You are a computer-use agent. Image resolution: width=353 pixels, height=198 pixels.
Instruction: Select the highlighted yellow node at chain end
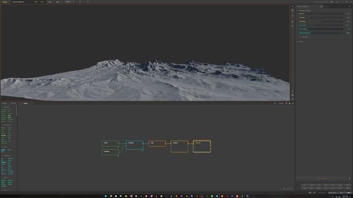pyautogui.click(x=202, y=146)
